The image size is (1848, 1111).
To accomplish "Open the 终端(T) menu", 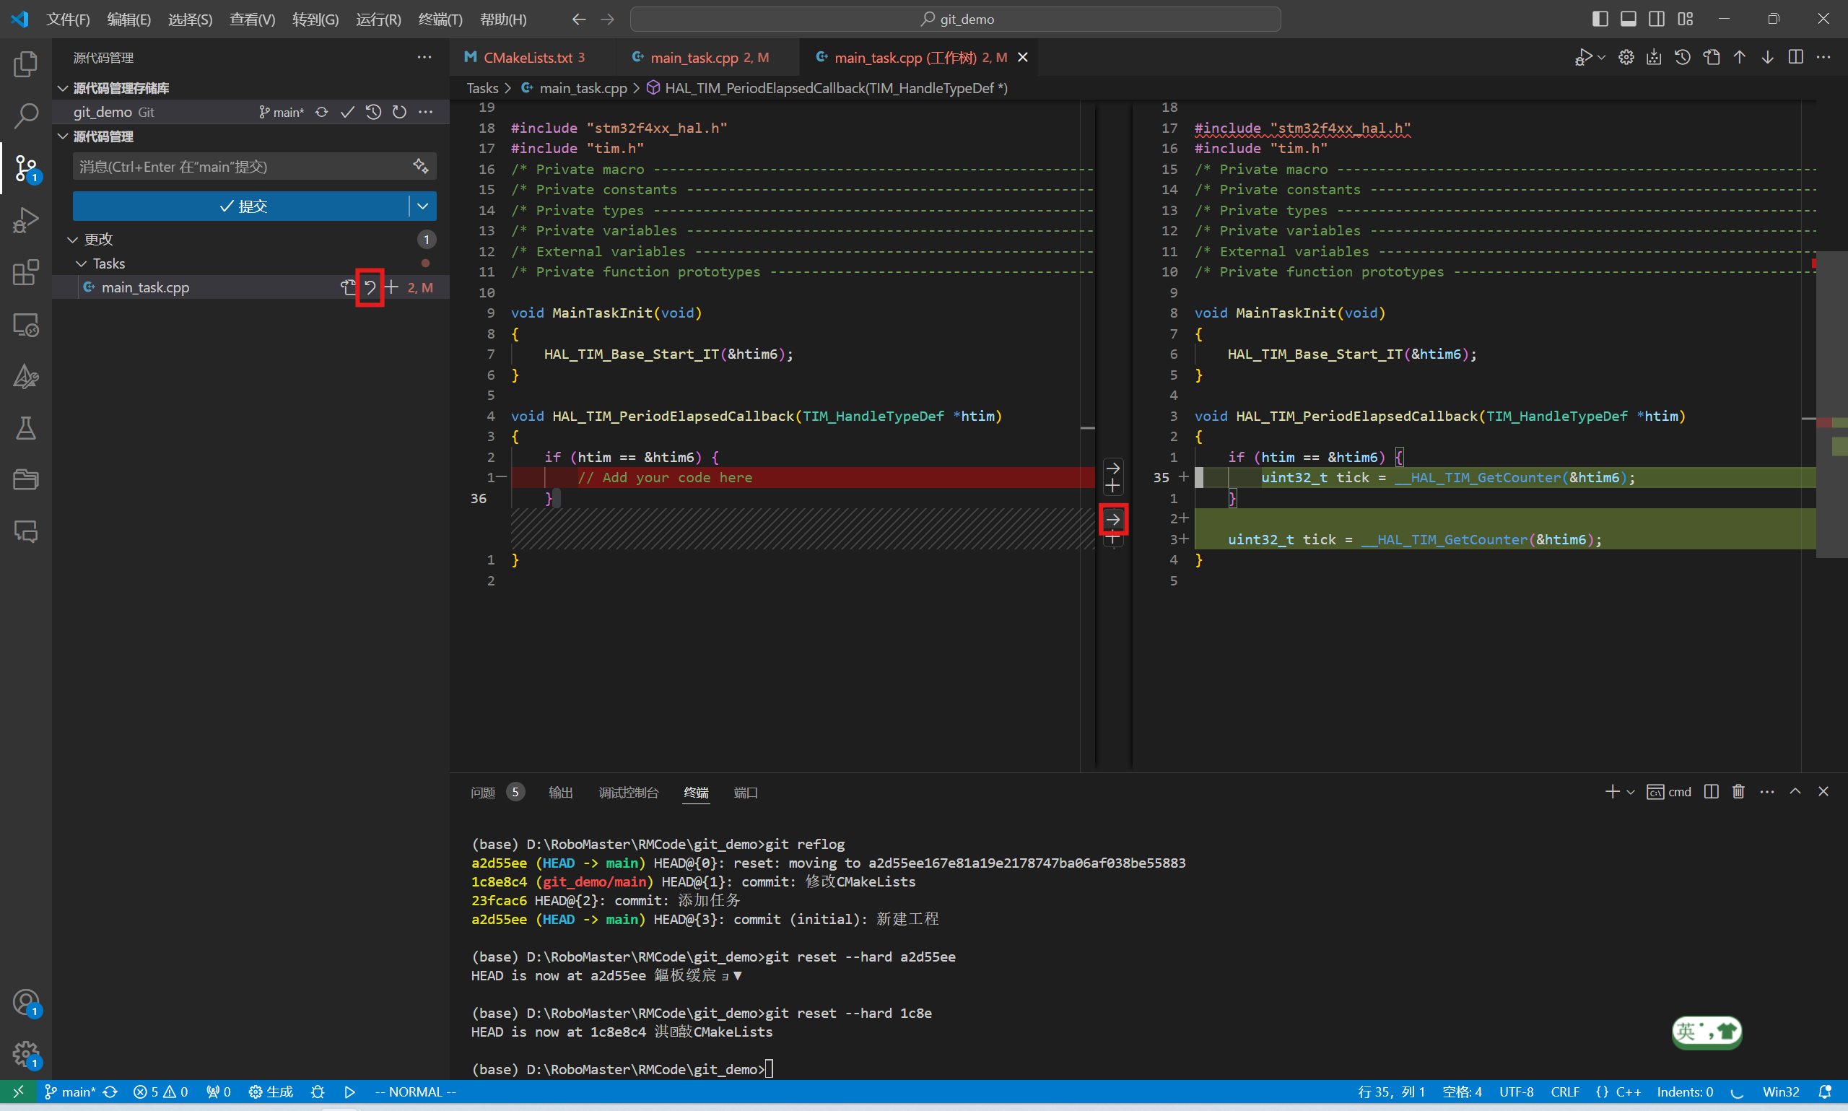I will coord(440,19).
